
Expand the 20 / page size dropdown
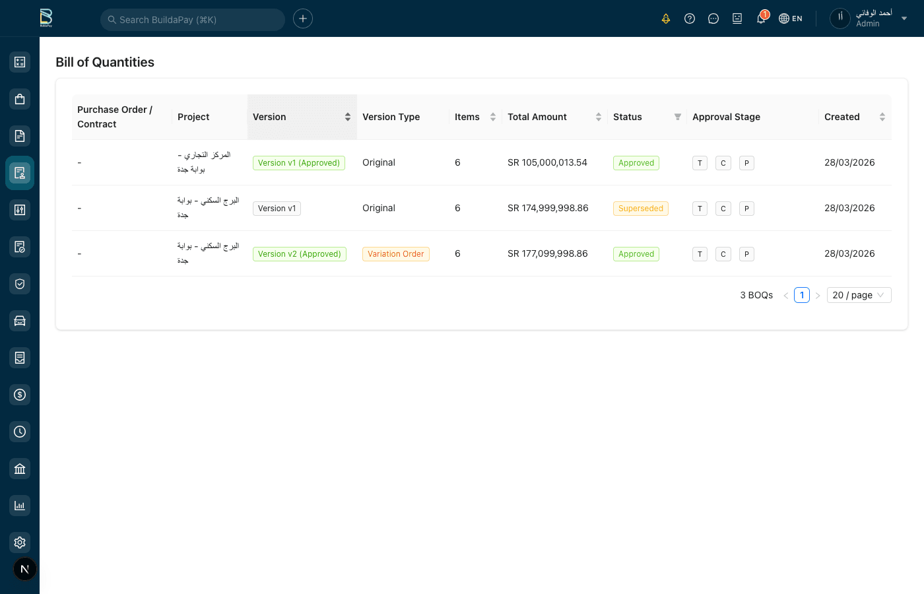click(x=859, y=295)
